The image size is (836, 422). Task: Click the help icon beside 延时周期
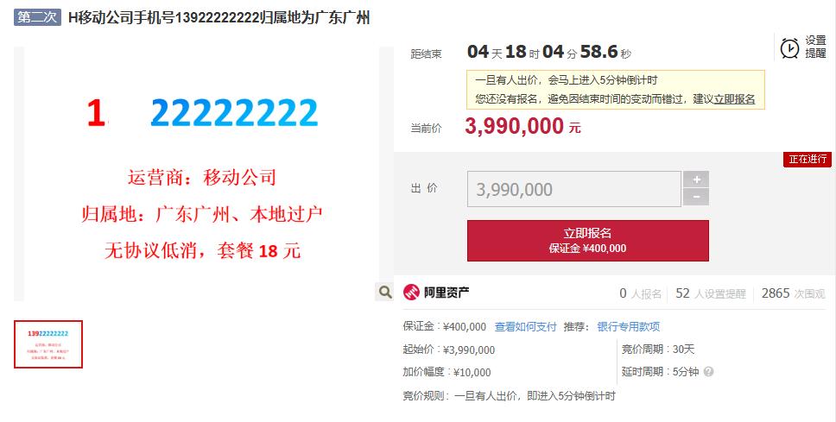(x=708, y=371)
